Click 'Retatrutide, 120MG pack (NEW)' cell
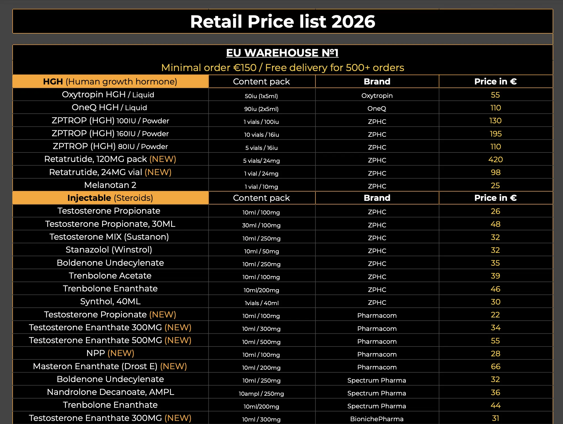Screen dimensions: 563x424 tap(110, 159)
